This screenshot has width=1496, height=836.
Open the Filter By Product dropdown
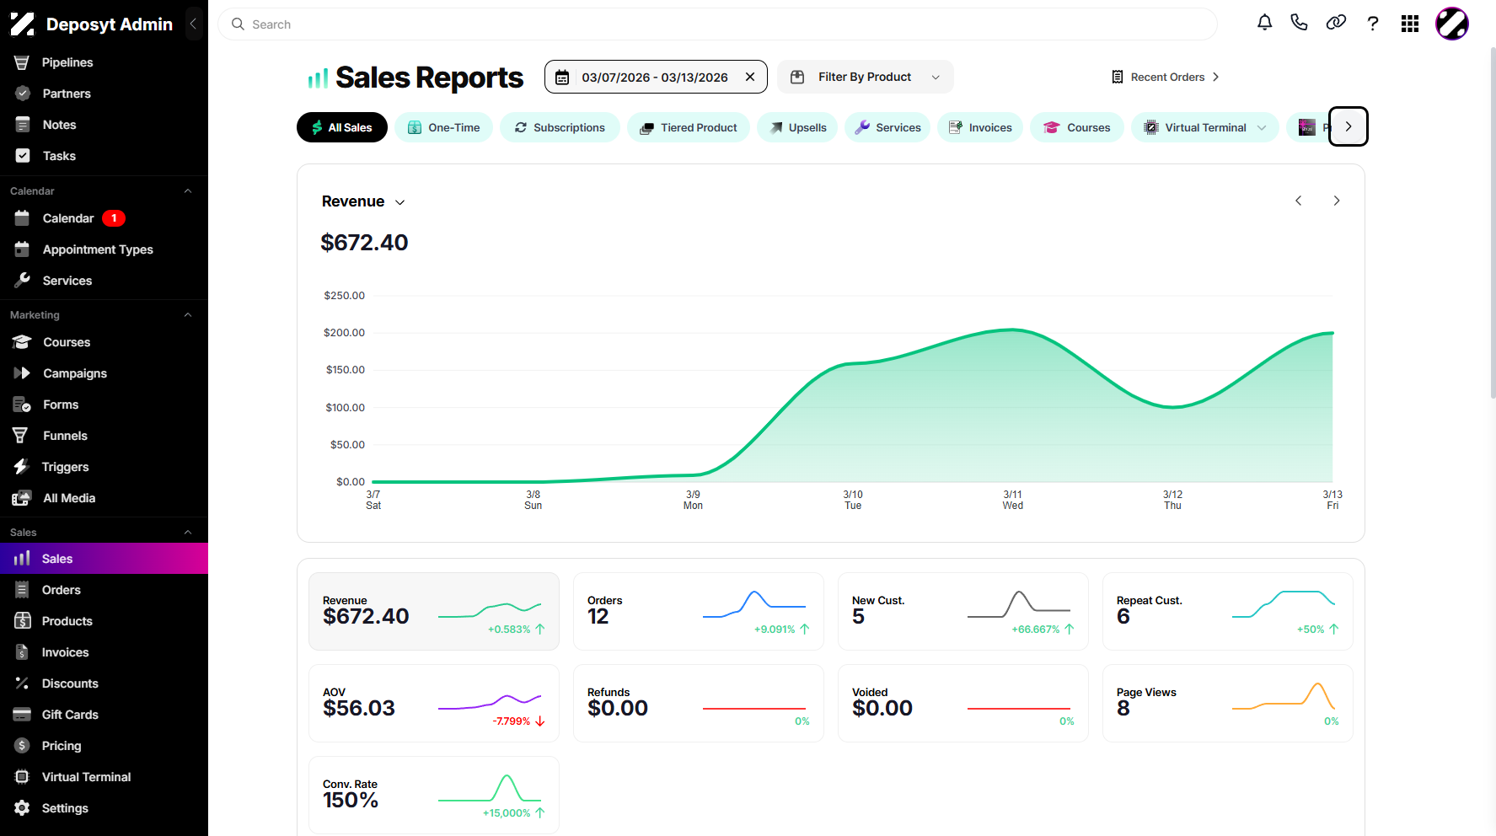click(865, 77)
